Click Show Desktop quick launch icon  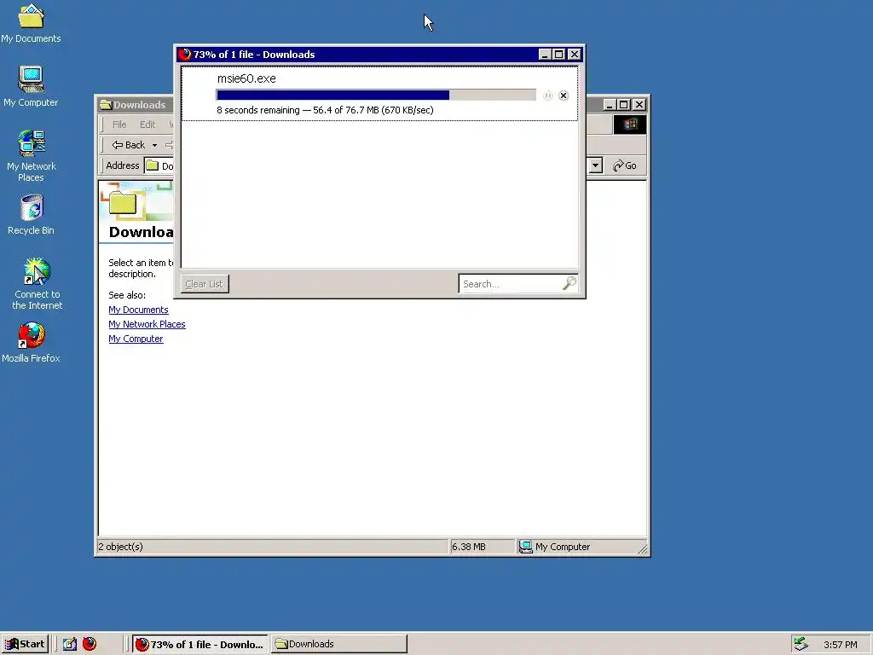click(70, 644)
